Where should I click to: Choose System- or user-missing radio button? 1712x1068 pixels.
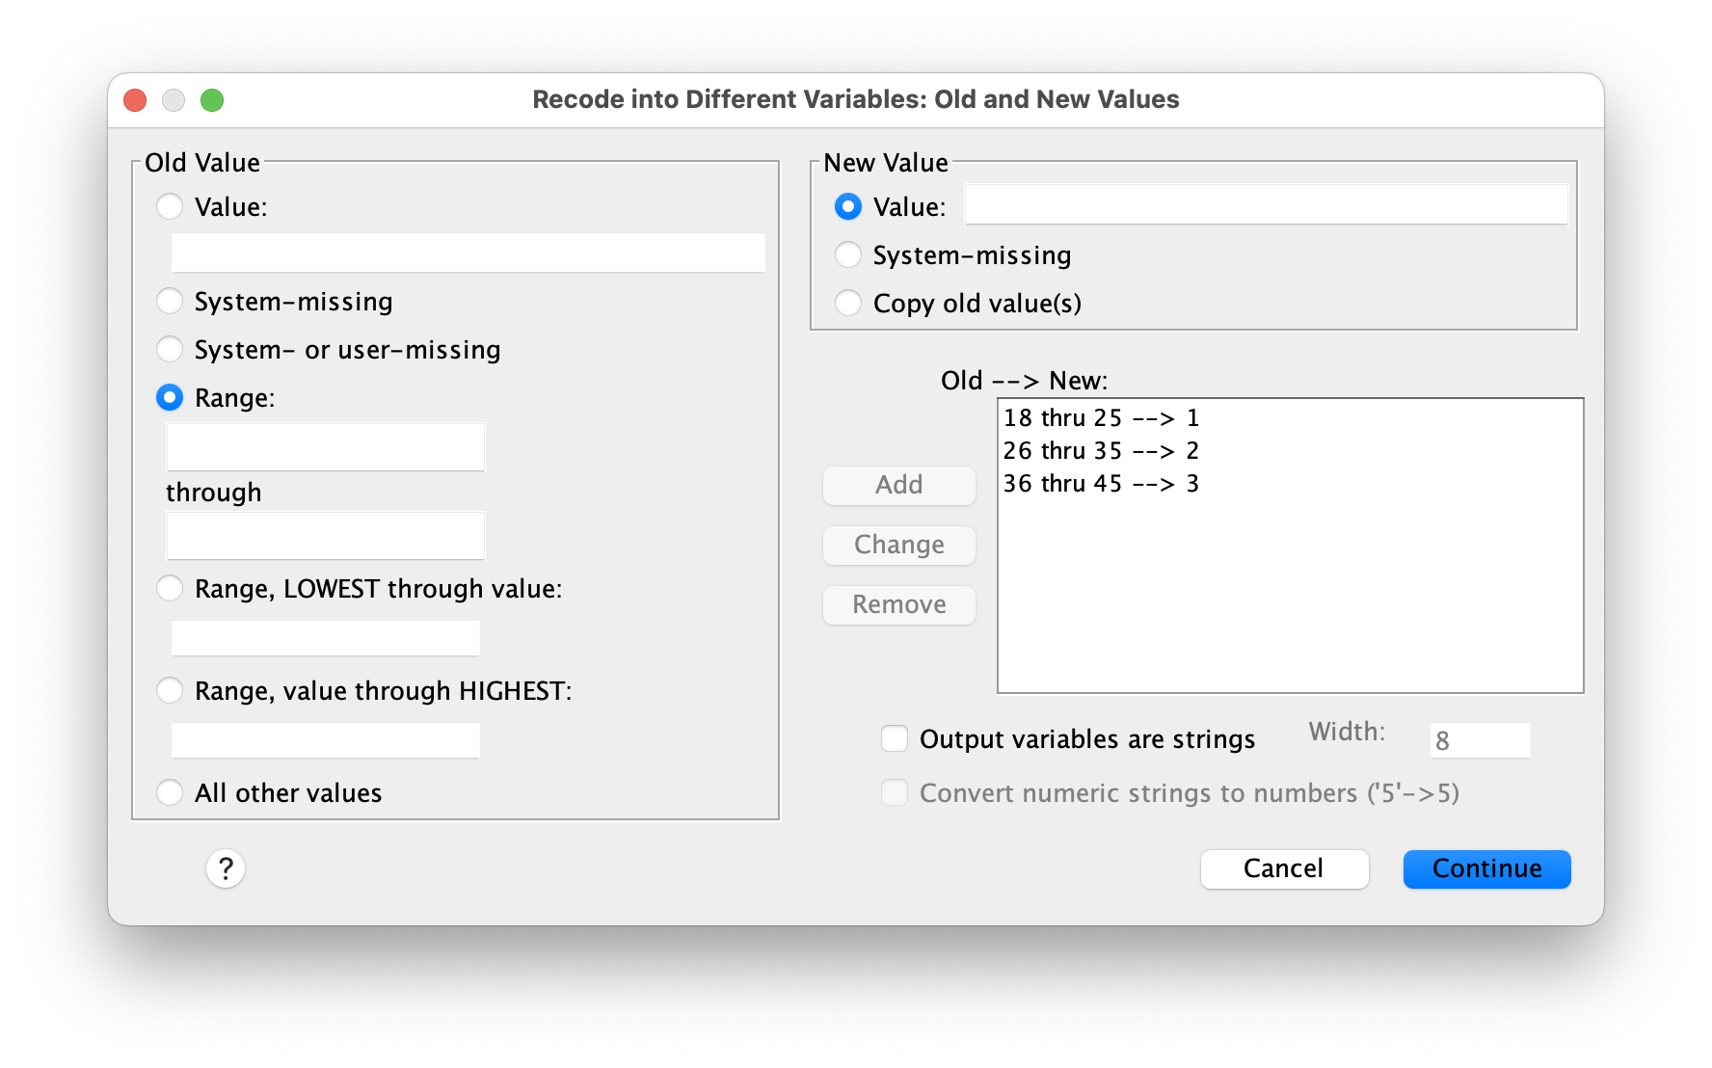point(170,349)
